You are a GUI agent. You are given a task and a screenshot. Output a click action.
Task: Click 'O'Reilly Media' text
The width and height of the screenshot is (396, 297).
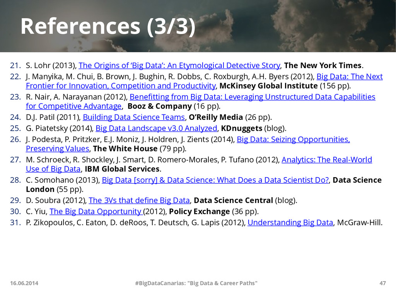[x=216, y=117]
